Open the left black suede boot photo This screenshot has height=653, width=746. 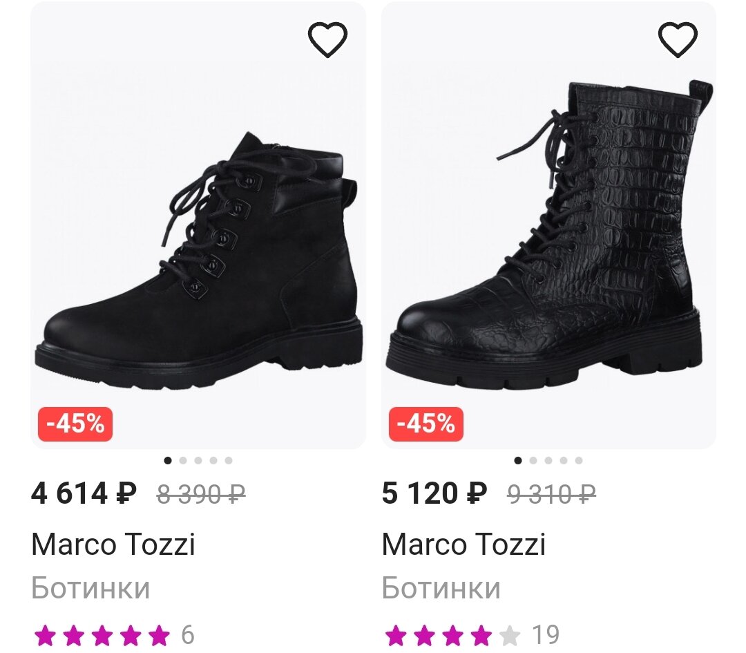tap(198, 256)
